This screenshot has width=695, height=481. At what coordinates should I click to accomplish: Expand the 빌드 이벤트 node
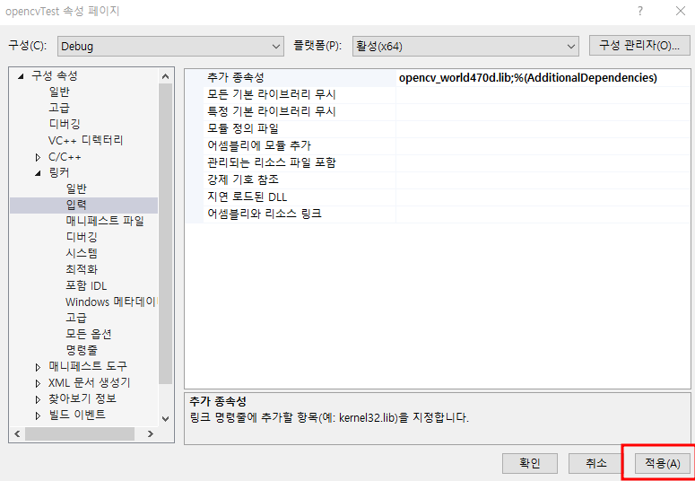[x=39, y=415]
